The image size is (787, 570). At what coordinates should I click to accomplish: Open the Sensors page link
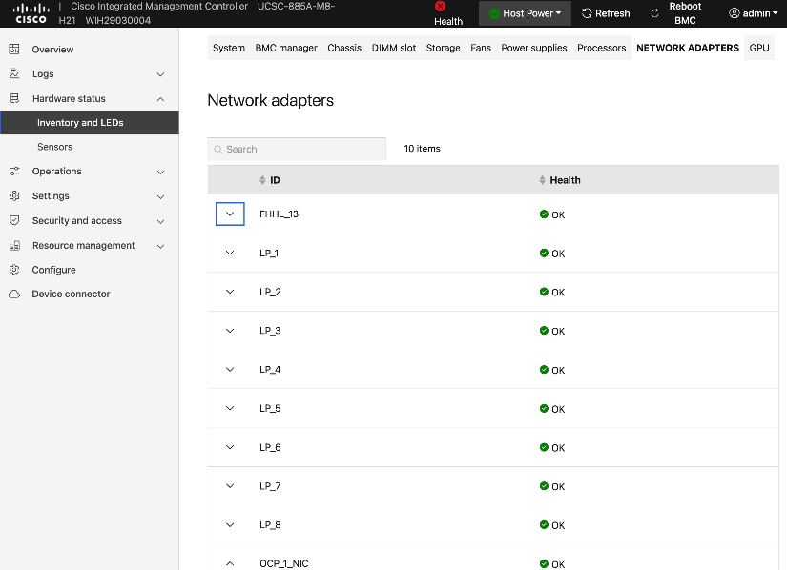point(55,147)
